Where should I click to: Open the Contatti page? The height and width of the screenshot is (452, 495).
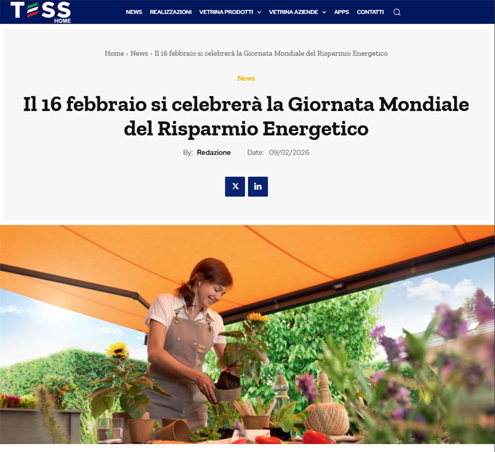point(370,12)
